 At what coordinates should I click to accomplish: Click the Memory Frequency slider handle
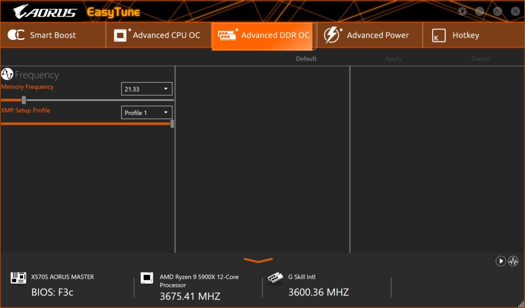point(24,100)
